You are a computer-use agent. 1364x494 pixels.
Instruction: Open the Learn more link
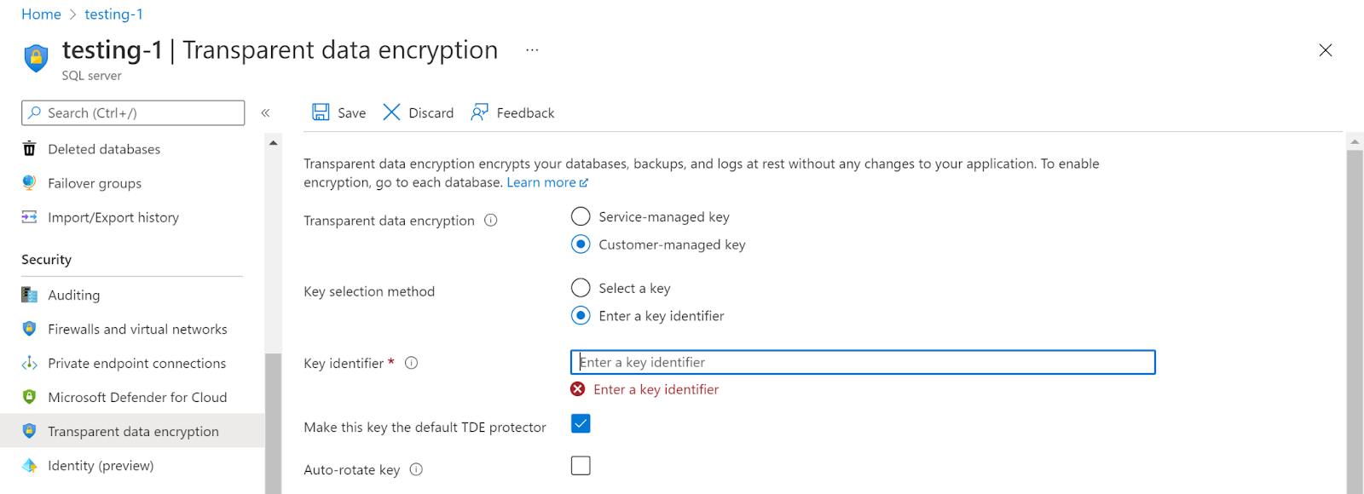coord(546,182)
